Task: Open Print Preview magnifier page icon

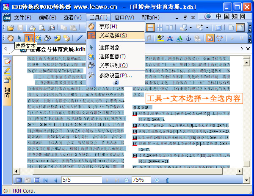Action: tap(42, 28)
